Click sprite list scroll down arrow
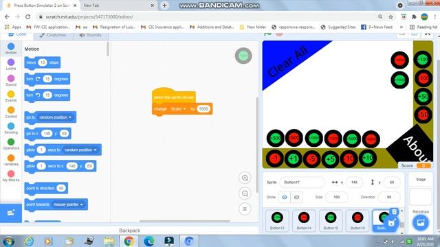This screenshot has width=440, height=247. point(401,233)
